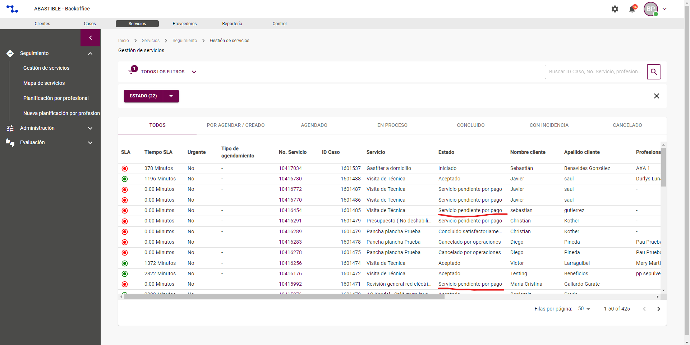
Task: Open the Clientes menu
Action: 42,24
